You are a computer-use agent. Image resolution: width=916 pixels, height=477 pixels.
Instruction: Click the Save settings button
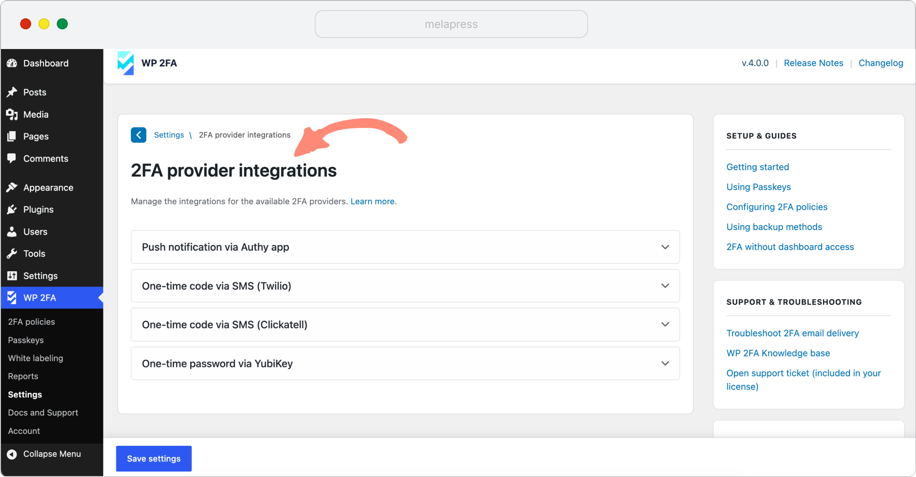tap(154, 459)
